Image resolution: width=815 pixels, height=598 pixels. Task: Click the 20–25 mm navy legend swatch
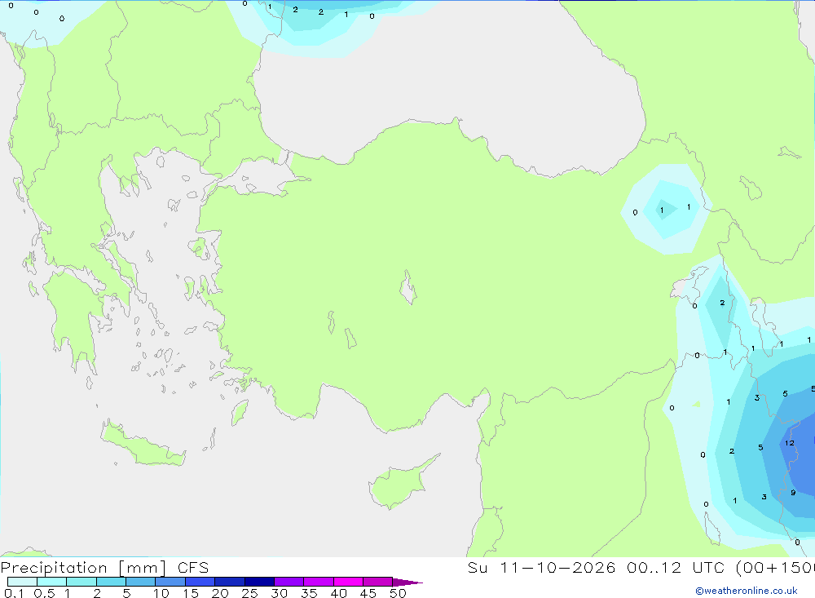(x=230, y=582)
